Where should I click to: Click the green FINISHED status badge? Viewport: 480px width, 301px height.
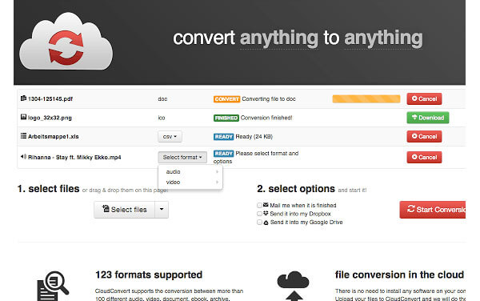point(226,118)
